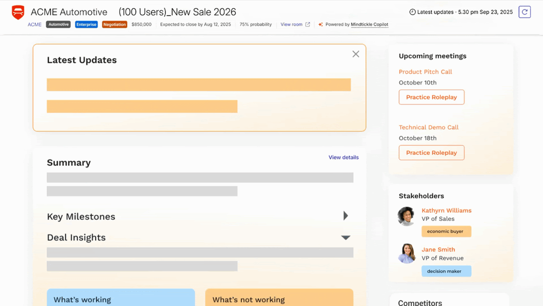Close the Latest Updates card
Image resolution: width=543 pixels, height=306 pixels.
[355, 54]
